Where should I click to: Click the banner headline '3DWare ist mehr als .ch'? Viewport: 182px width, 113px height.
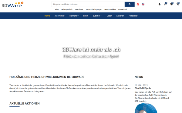pos(91,49)
